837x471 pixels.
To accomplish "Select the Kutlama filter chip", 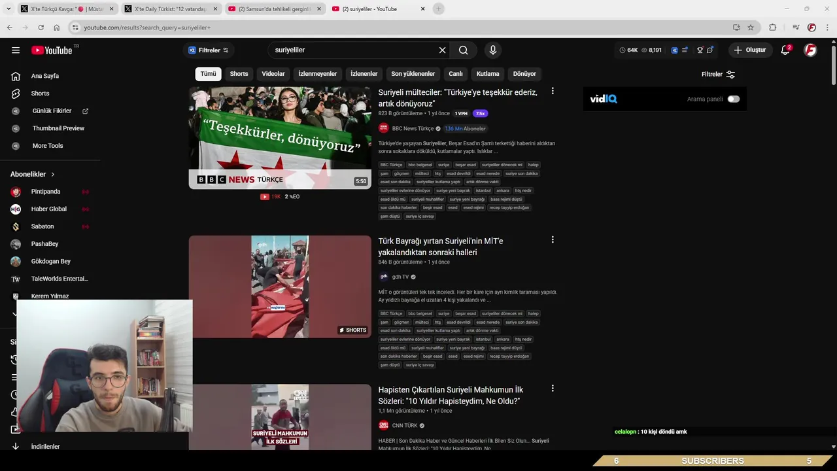I will (488, 74).
